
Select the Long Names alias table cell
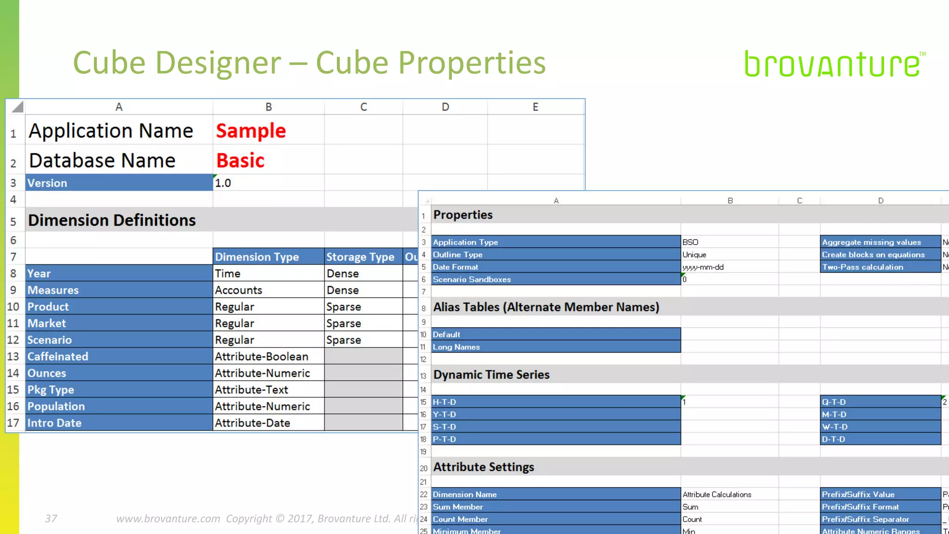coord(556,347)
